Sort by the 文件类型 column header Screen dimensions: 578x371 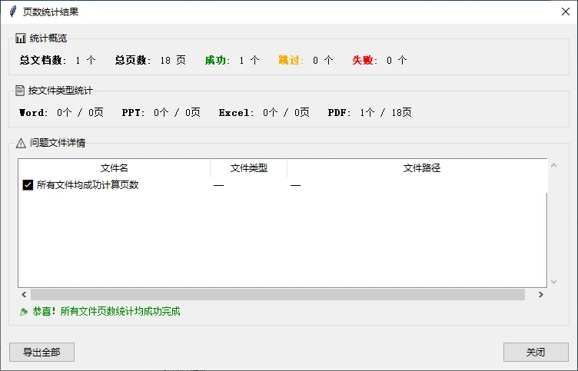coord(248,168)
